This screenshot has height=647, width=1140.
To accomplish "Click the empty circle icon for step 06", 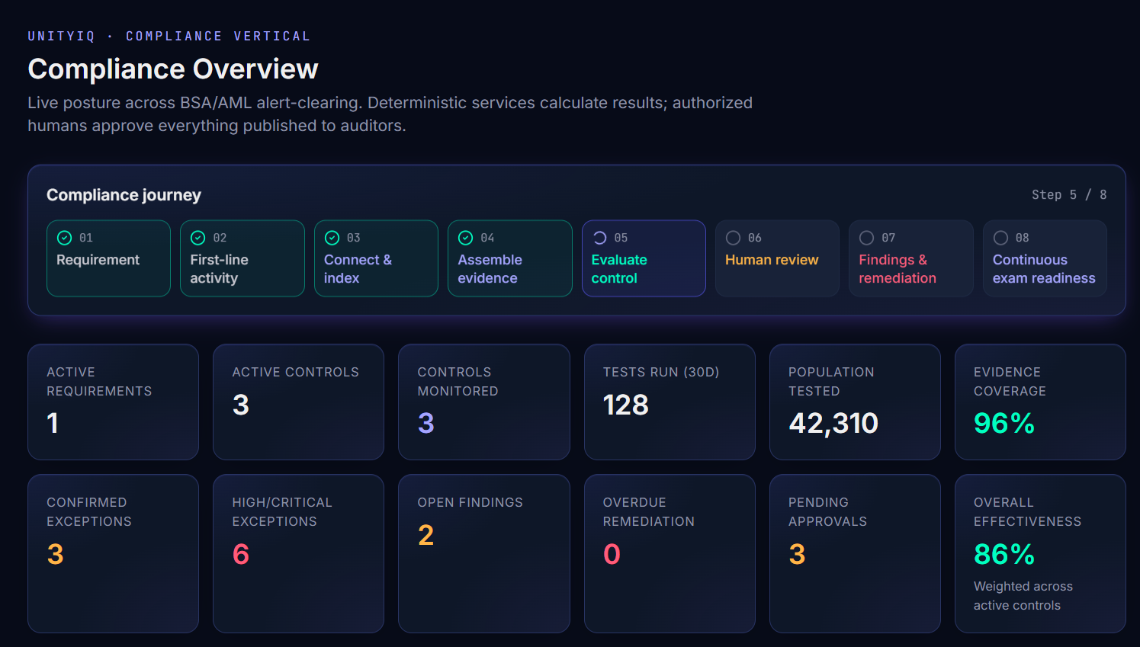I will 734,238.
